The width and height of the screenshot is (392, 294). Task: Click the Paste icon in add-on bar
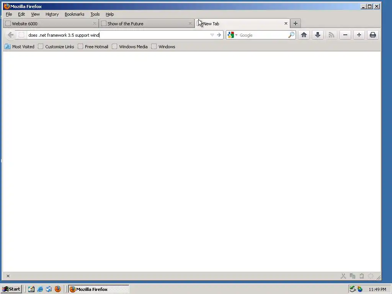point(361,276)
